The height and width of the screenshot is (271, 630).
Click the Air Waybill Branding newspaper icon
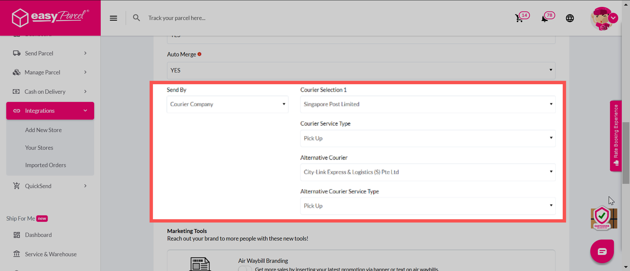200,264
